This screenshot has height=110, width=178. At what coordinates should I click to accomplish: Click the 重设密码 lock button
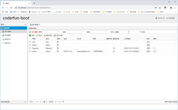coord(48,35)
